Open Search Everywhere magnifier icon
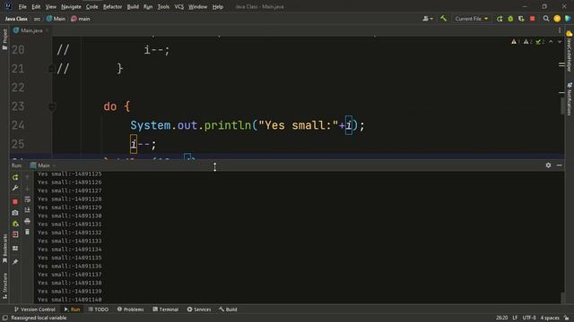The height and width of the screenshot is (322, 574). coord(546,19)
